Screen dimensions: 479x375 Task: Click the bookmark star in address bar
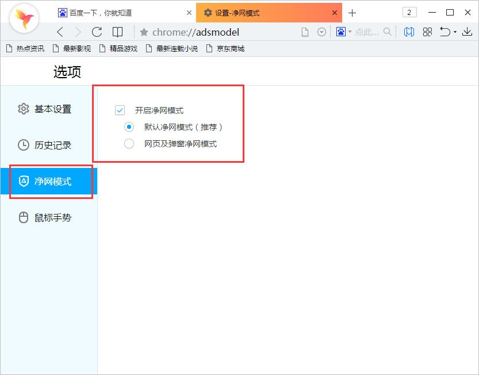click(144, 32)
